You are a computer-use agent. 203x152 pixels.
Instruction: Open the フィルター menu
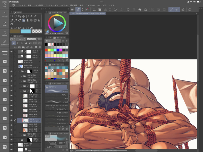point(90,5)
